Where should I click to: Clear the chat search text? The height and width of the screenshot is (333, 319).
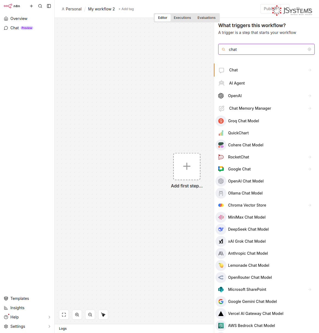[309, 49]
